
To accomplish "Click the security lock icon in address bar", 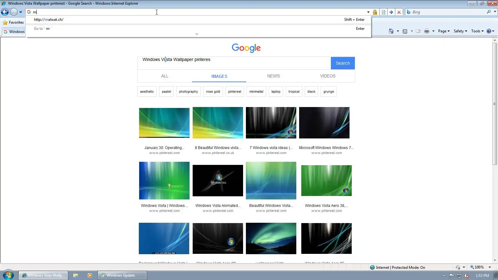I will (x=375, y=12).
